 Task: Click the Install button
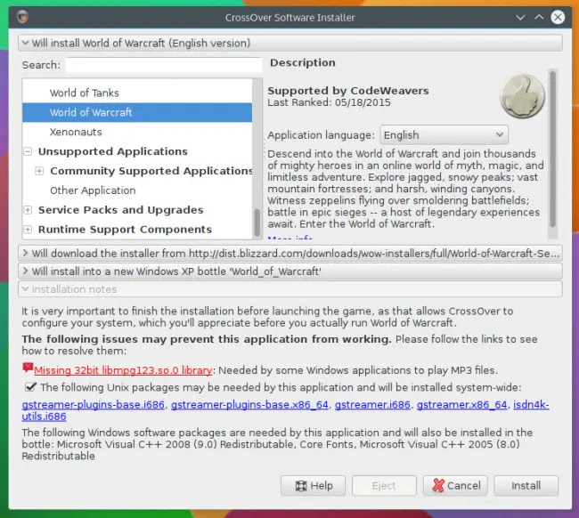(x=526, y=486)
